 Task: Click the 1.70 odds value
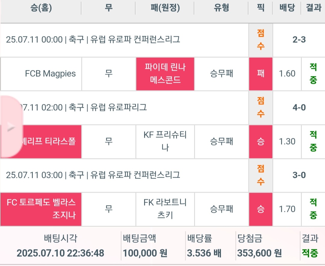click(287, 209)
